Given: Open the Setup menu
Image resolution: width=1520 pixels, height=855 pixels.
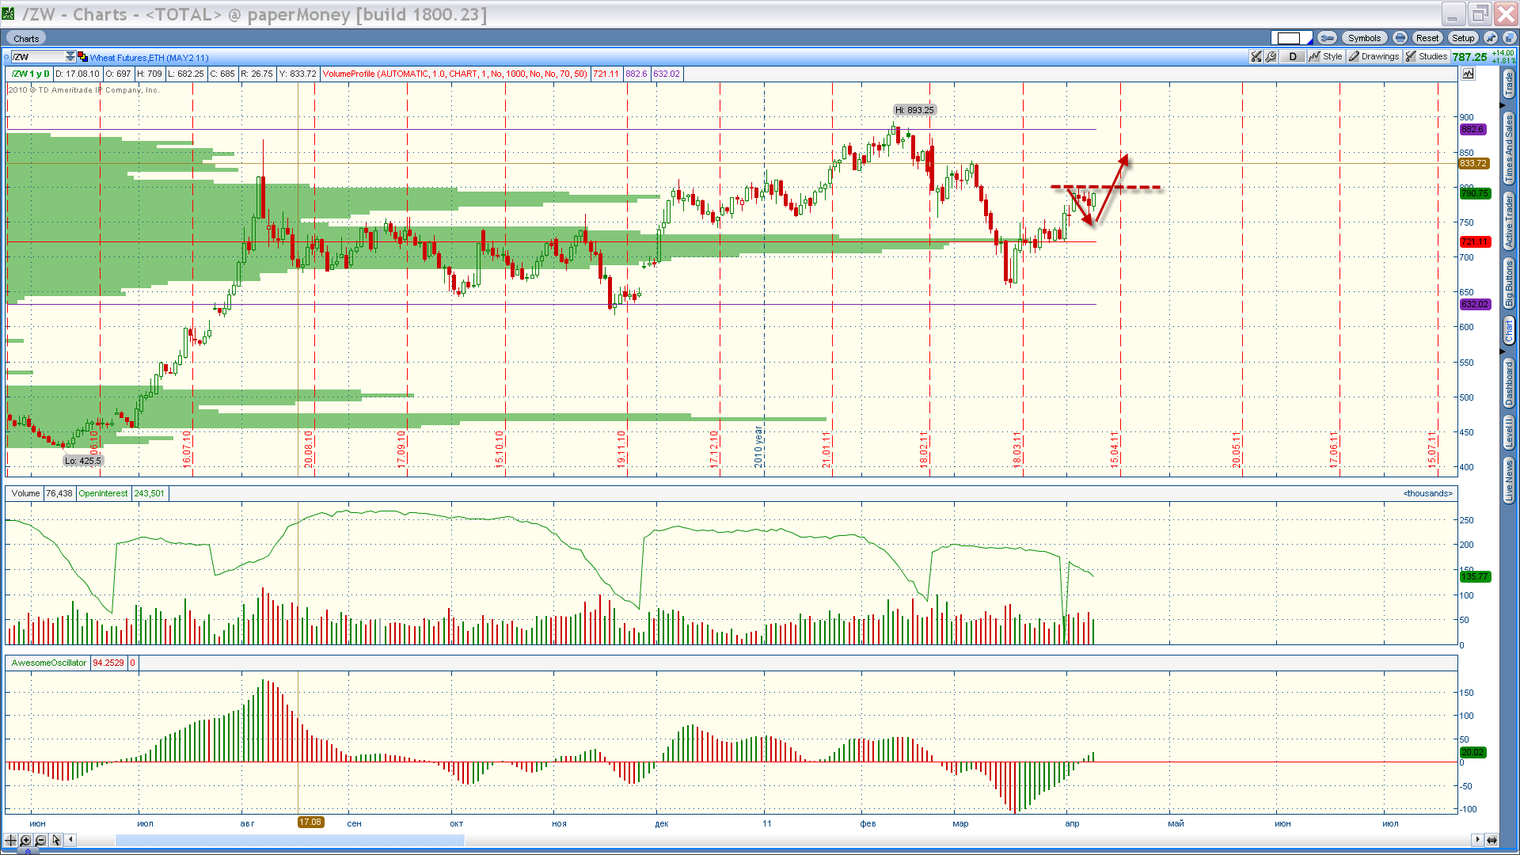Looking at the screenshot, I should click(1463, 38).
